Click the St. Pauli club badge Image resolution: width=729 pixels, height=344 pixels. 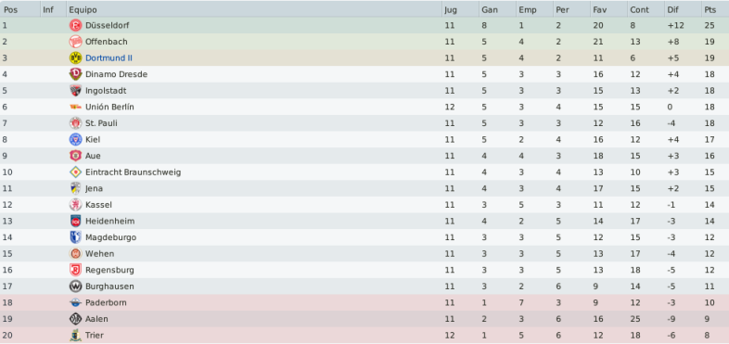pos(75,123)
